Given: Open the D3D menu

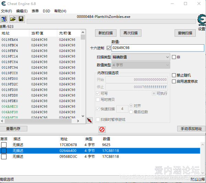Looking at the screenshot, I should [x=46, y=11].
